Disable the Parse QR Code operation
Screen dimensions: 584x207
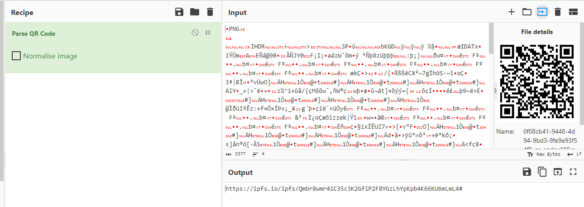point(195,33)
